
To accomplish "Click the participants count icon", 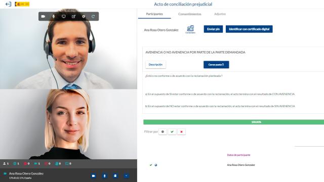I will [x=5, y=164].
